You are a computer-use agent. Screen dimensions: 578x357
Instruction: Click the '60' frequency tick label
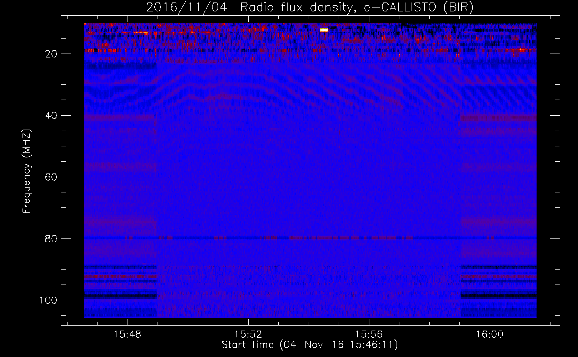tap(51, 177)
